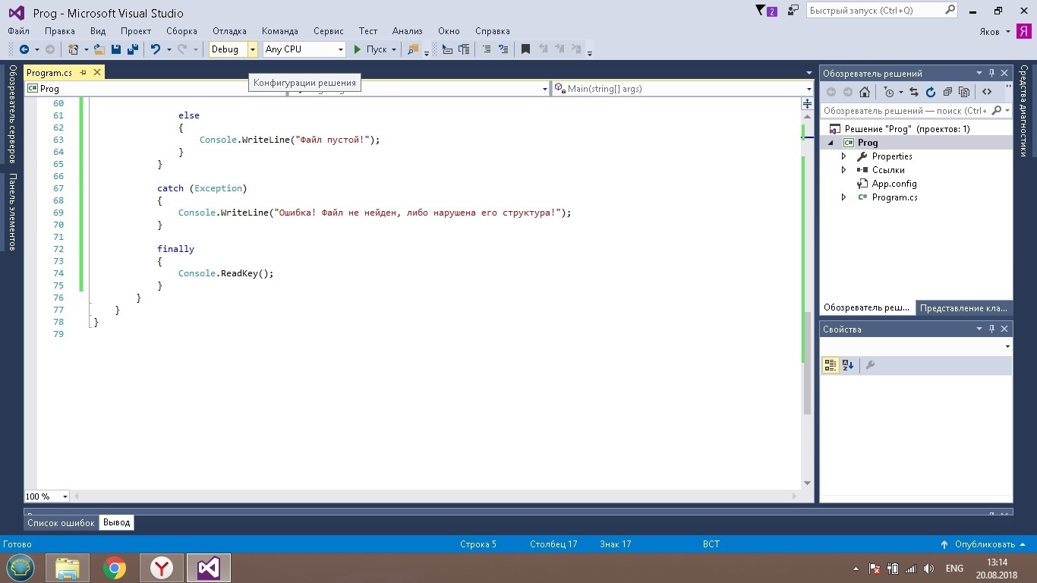Open the Яков account menu
This screenshot has width=1037, height=583.
coord(994,31)
